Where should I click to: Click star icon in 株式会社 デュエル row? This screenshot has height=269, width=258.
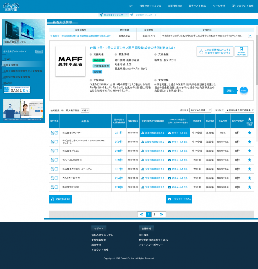(x=249, y=151)
